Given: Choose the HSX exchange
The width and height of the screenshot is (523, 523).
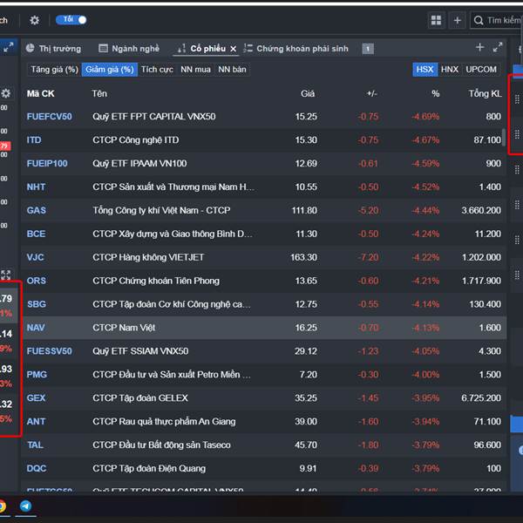Looking at the screenshot, I should (x=425, y=70).
